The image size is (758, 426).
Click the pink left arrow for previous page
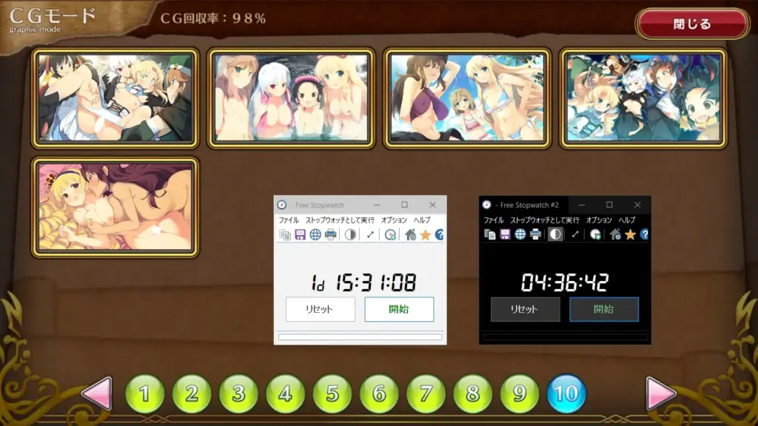tap(96, 393)
